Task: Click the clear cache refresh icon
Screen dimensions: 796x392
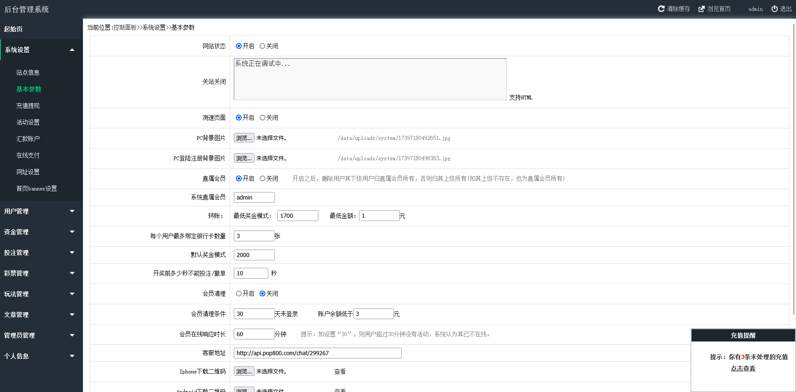Action: pos(661,9)
